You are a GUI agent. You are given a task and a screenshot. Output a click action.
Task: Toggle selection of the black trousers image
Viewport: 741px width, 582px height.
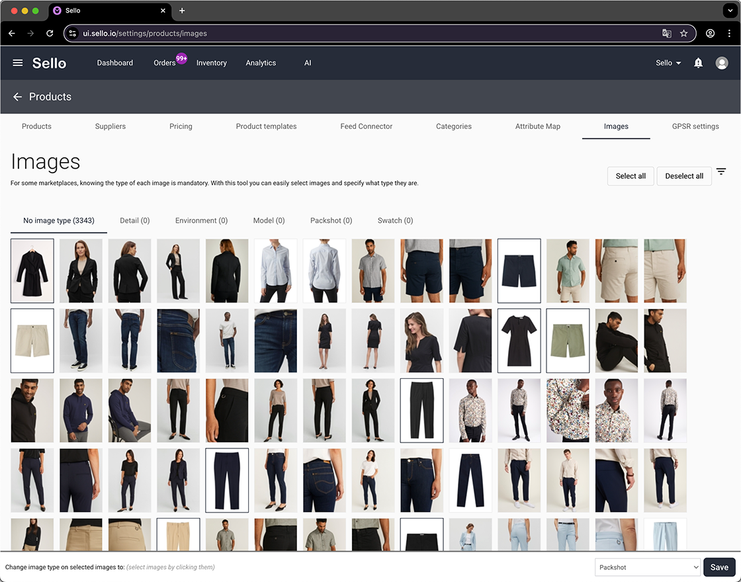(x=421, y=411)
